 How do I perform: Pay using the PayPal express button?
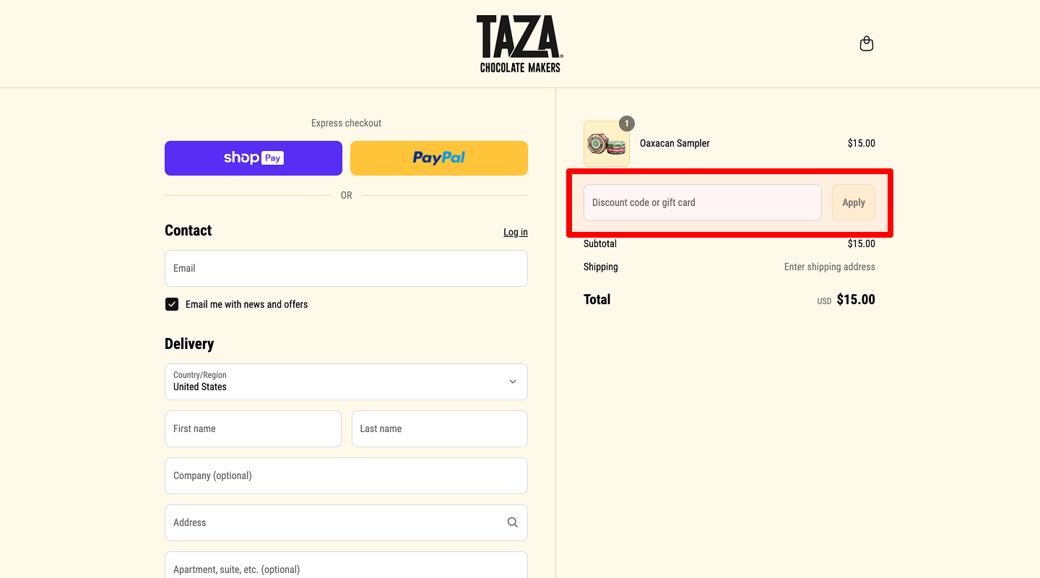pos(438,158)
